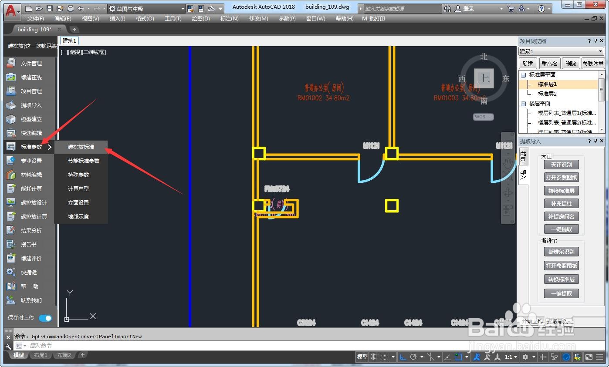Toggle grid display in status bar
This screenshot has width=609, height=367.
point(374,357)
